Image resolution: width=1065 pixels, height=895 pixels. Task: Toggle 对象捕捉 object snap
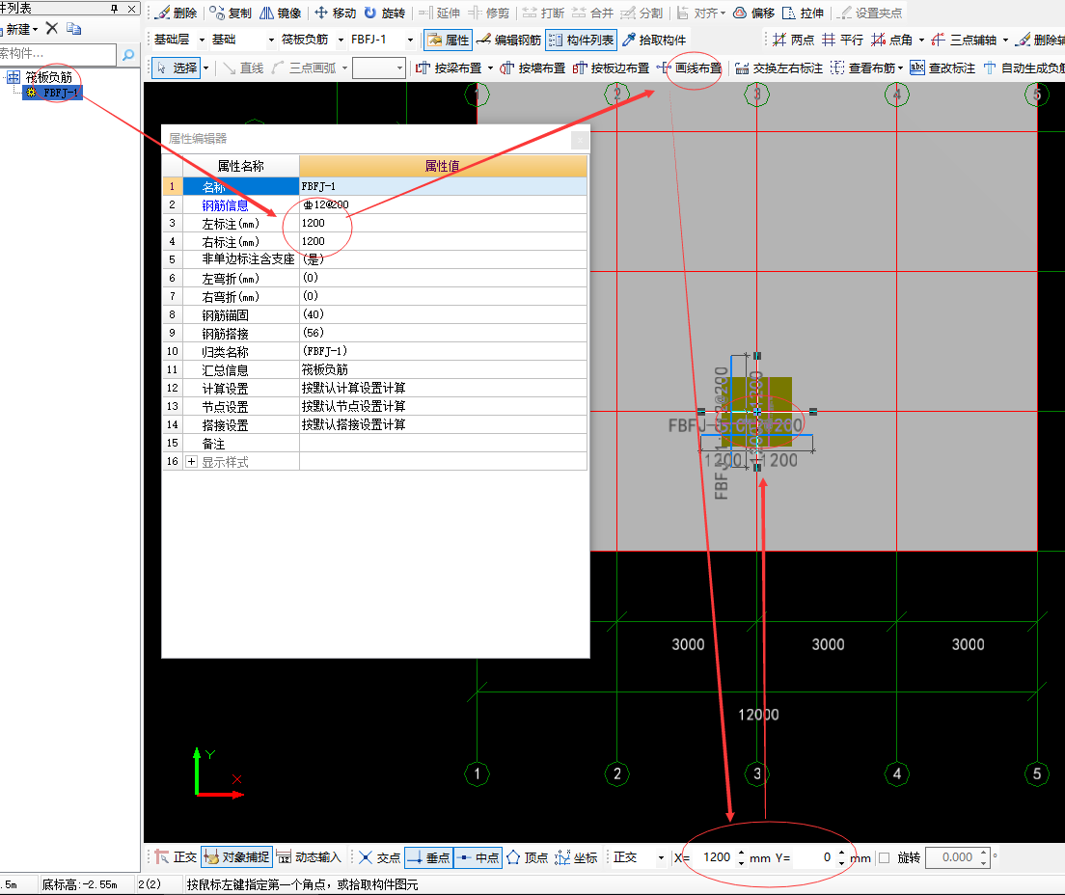237,856
